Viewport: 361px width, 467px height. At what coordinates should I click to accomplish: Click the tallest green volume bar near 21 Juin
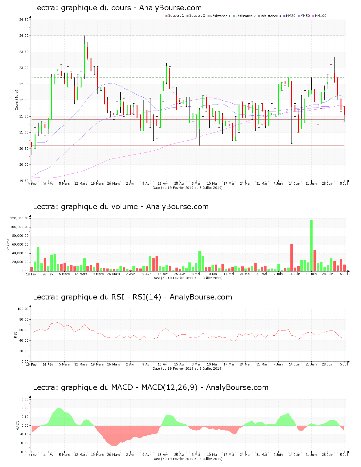pos(312,245)
